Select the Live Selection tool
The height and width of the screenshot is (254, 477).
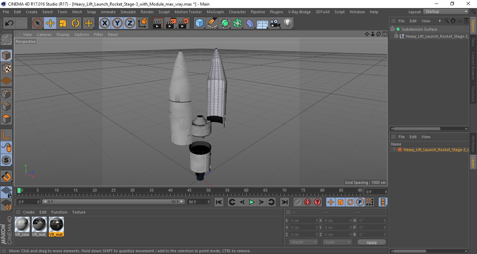point(38,23)
